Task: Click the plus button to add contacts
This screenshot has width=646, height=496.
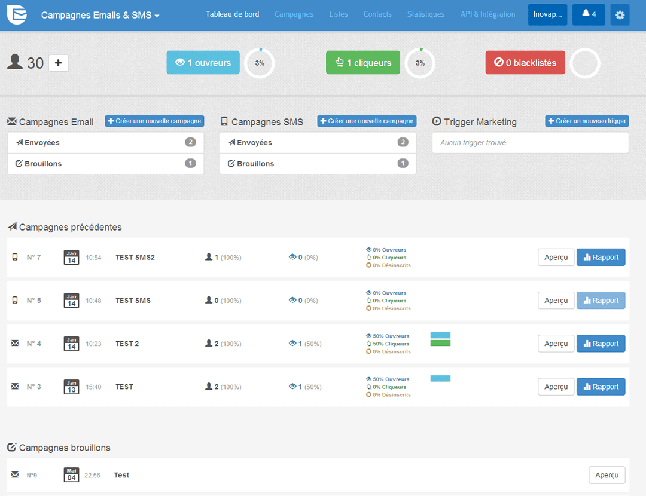Action: point(59,63)
